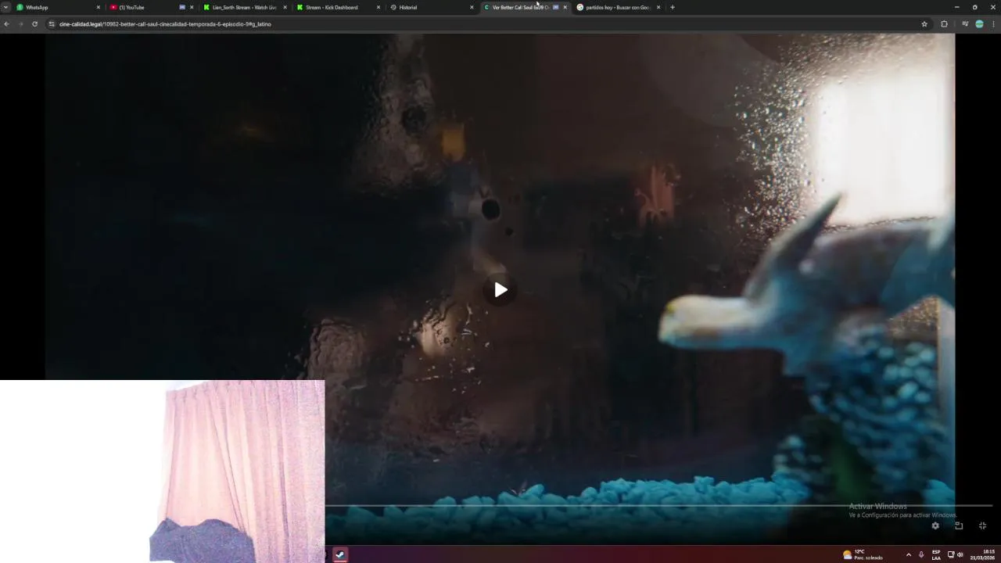Open a new browser tab

(x=673, y=7)
